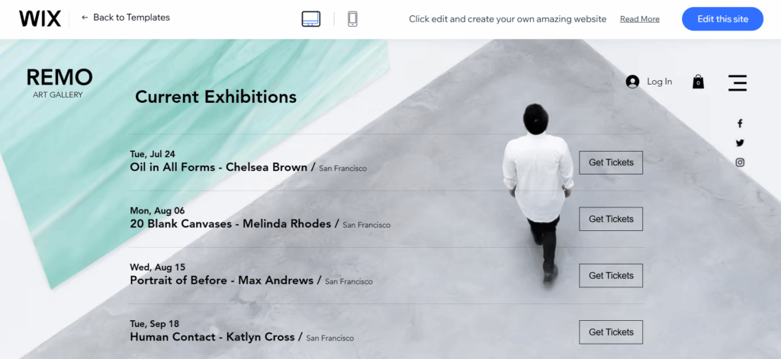
Task: Visit the gallery's Twitter page
Action: pos(740,143)
